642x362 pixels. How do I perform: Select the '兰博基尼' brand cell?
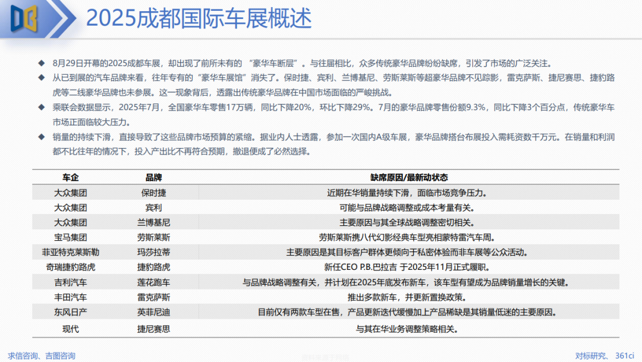click(153, 223)
